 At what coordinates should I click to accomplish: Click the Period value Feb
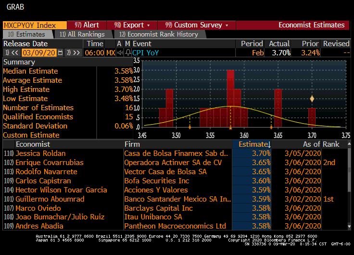click(258, 53)
